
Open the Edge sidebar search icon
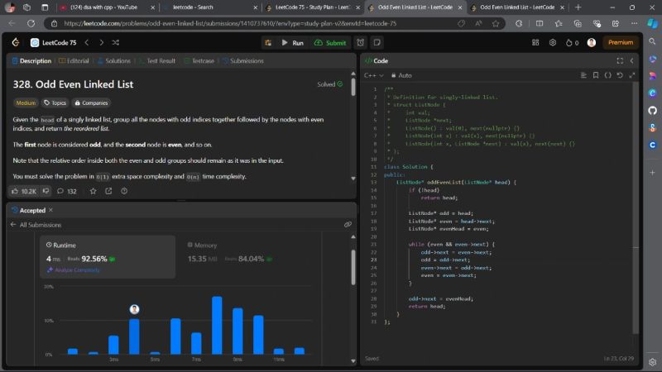coord(652,41)
